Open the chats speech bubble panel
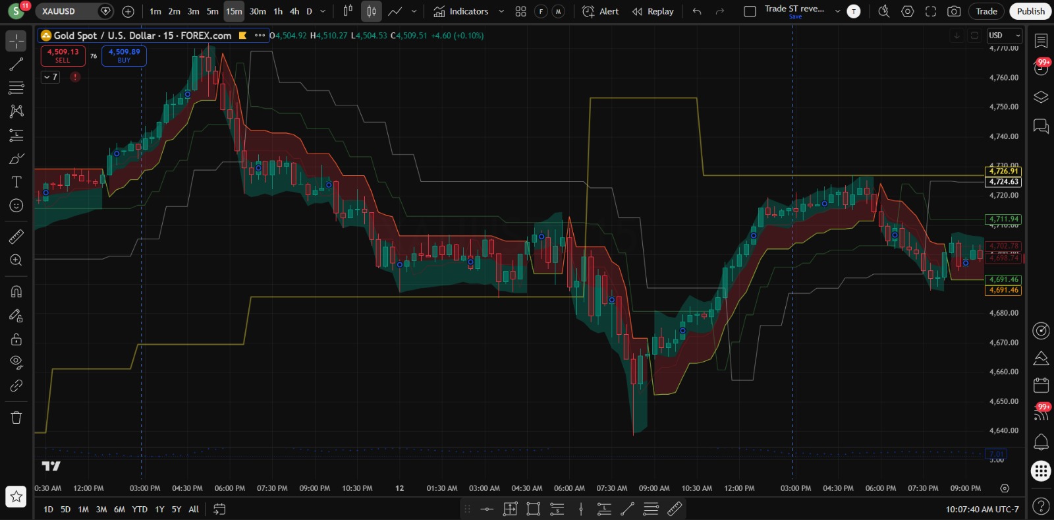The image size is (1054, 520). coord(1041,126)
